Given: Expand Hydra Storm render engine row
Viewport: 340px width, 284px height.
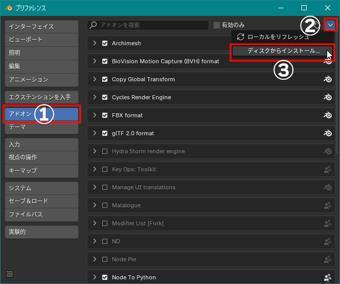Looking at the screenshot, I should click(x=95, y=151).
